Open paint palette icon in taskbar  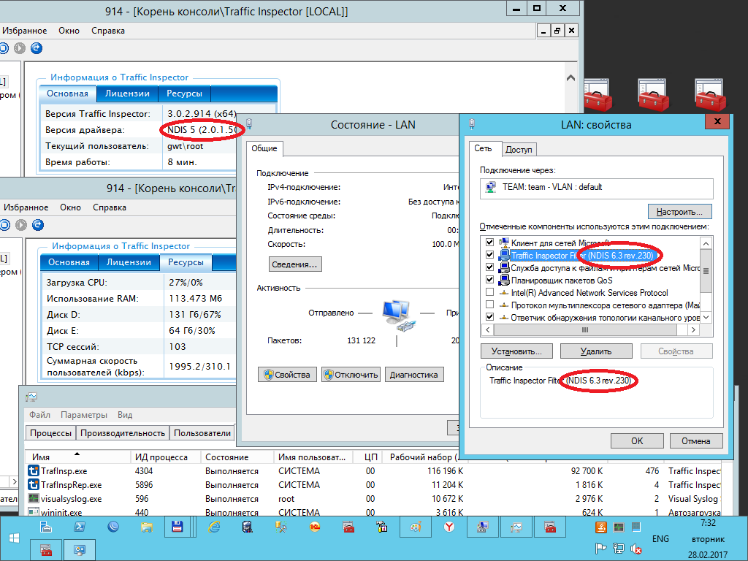416,527
